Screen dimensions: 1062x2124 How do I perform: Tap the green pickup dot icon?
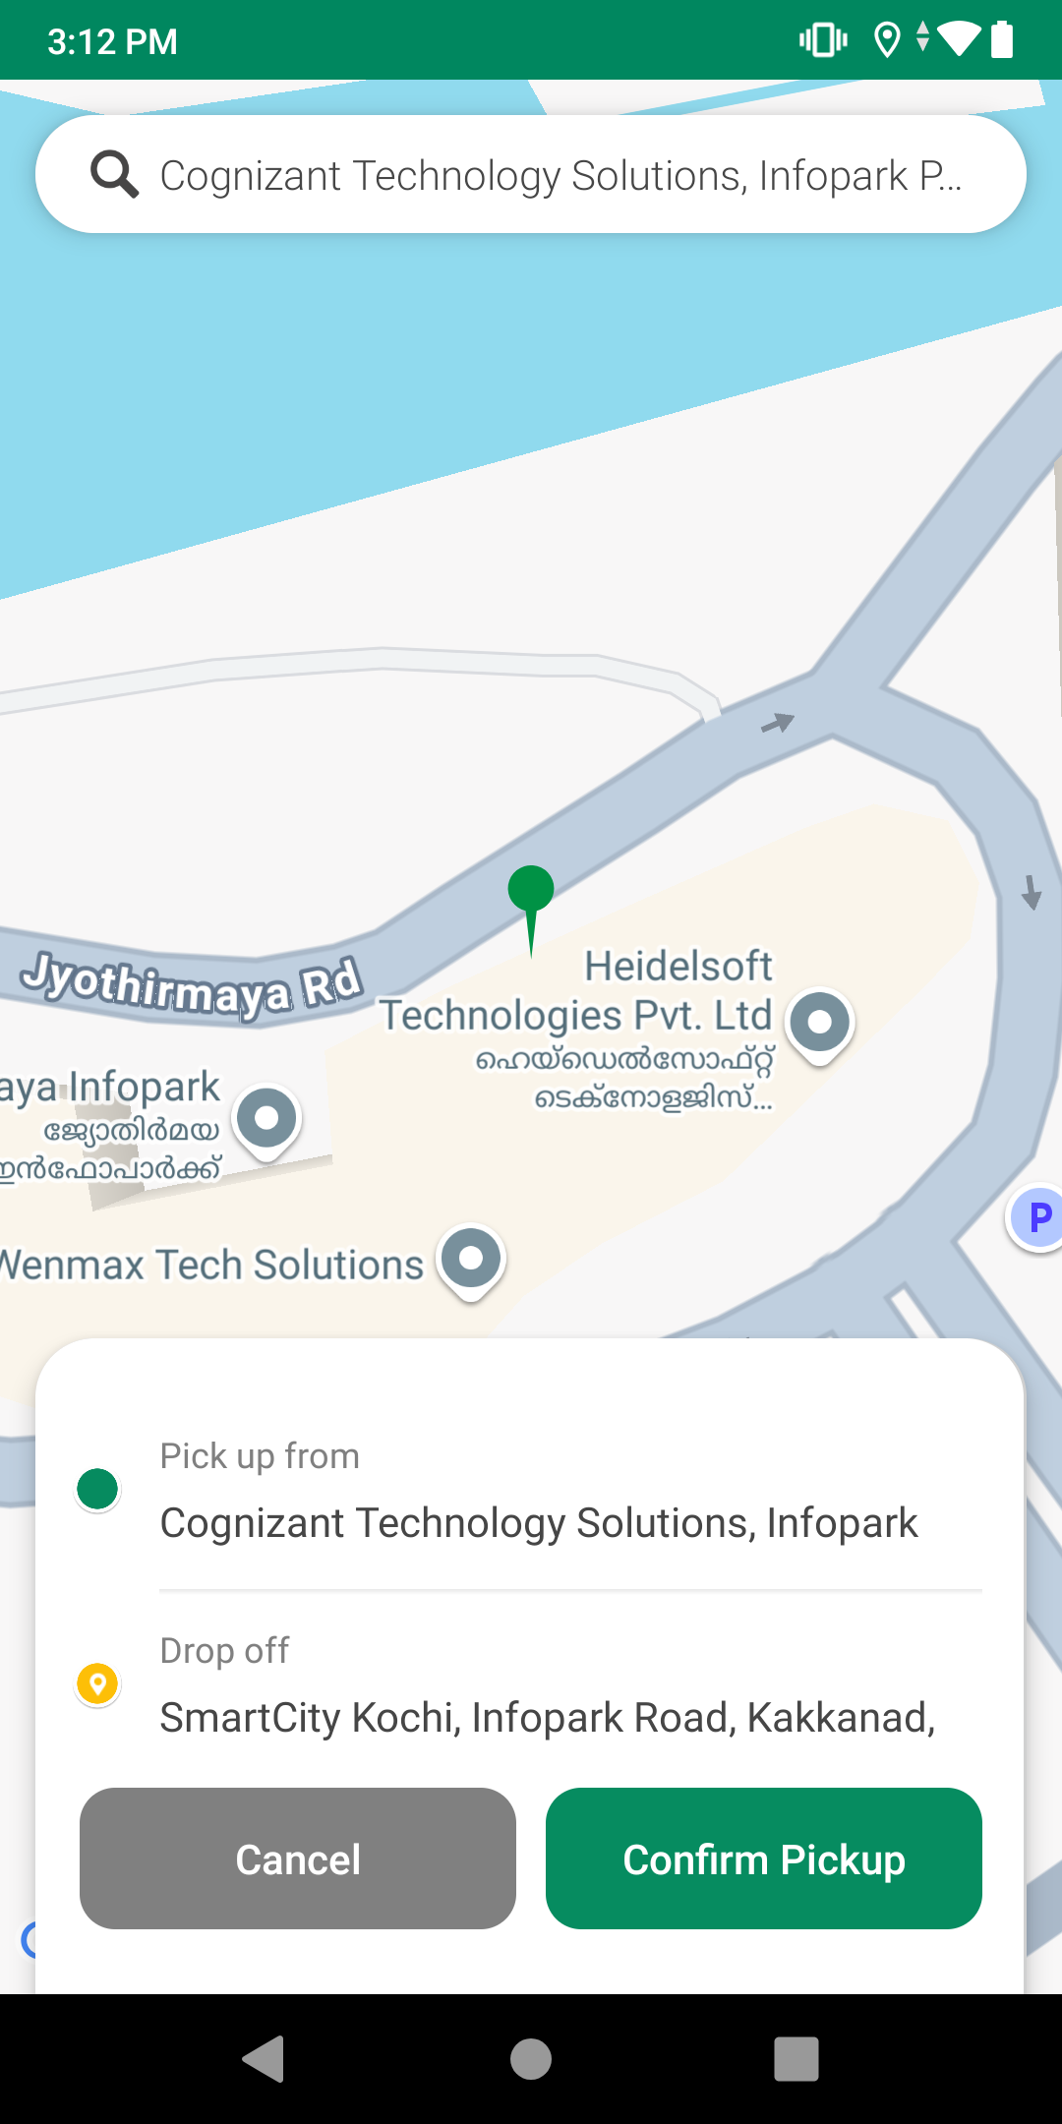97,1489
